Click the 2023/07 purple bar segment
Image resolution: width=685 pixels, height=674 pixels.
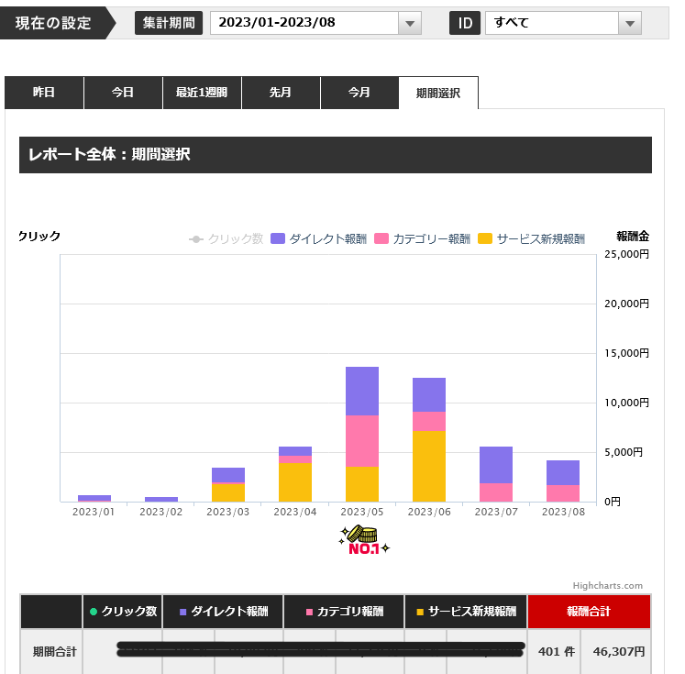click(x=496, y=465)
